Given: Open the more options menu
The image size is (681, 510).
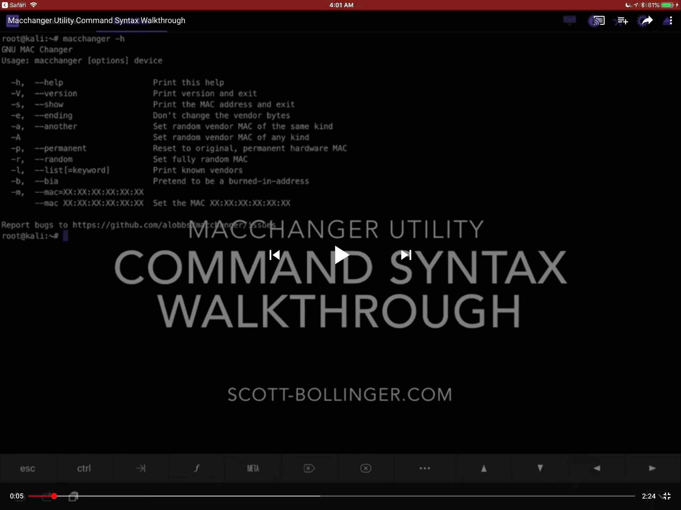Looking at the screenshot, I should pos(670,20).
